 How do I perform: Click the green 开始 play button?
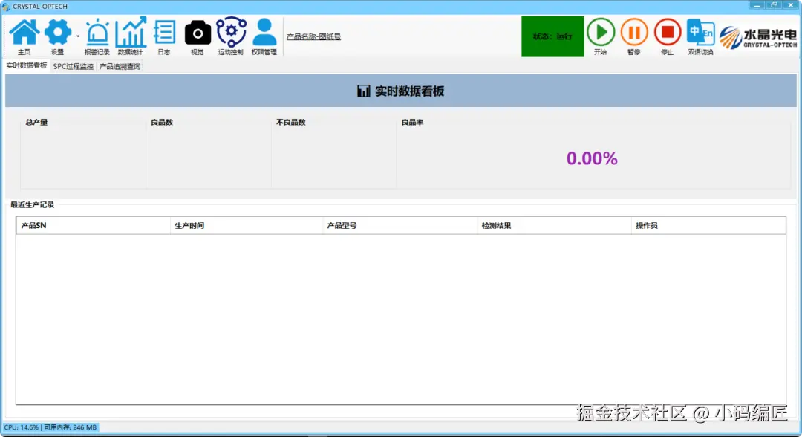click(601, 36)
